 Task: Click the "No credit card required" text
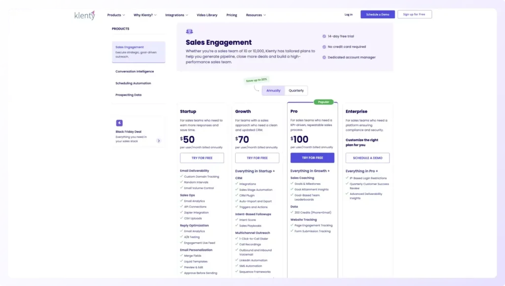pyautogui.click(x=347, y=47)
